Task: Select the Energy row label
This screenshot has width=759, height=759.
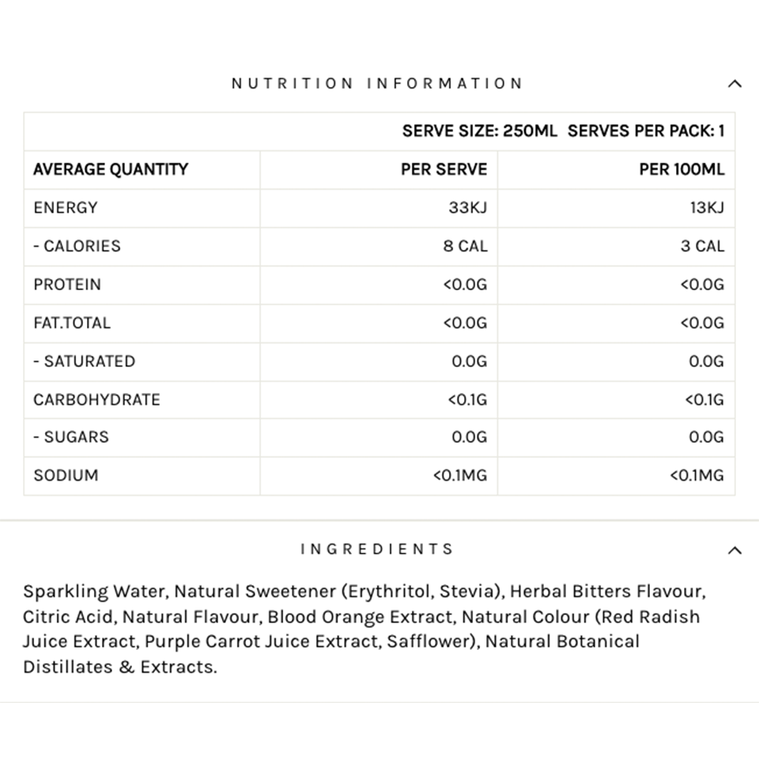Action: (66, 208)
